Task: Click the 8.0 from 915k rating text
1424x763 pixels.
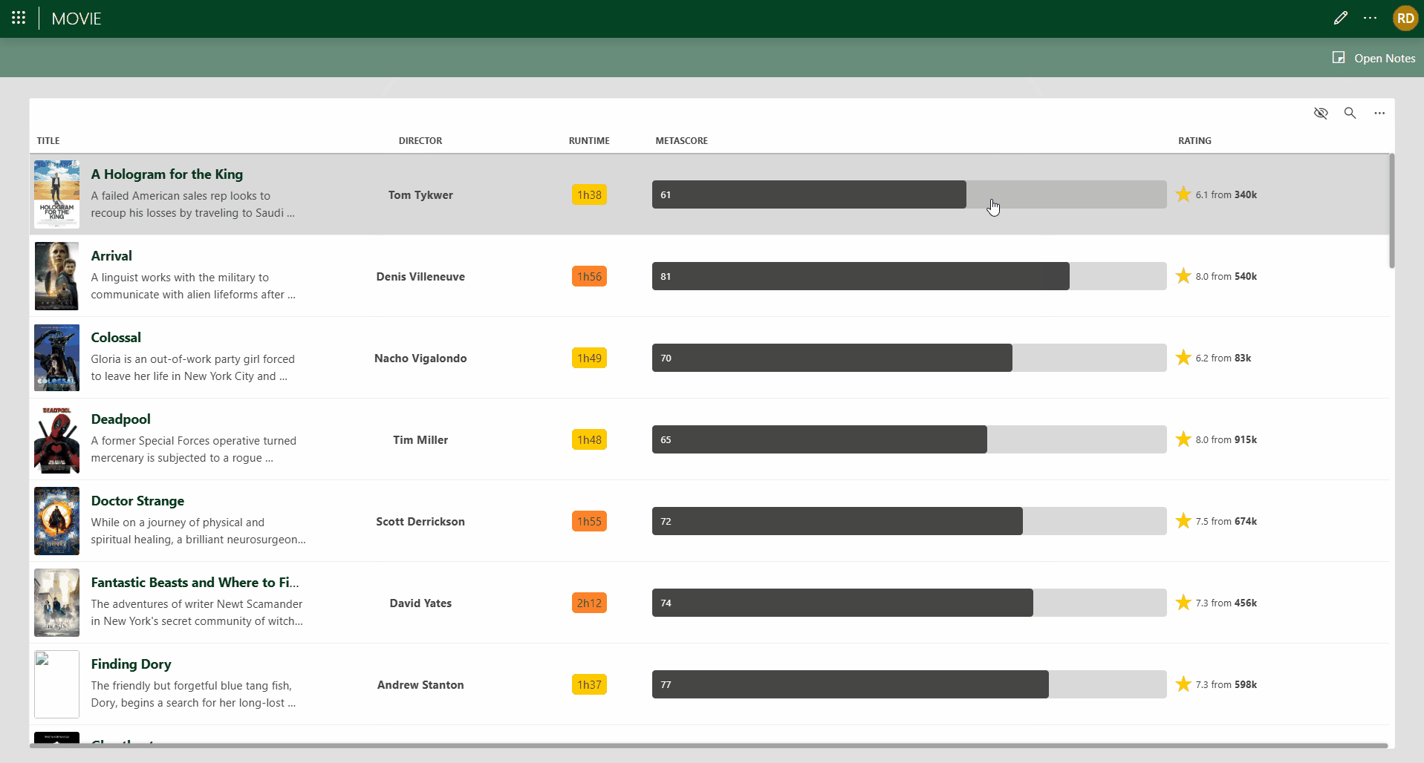Action: click(x=1226, y=439)
